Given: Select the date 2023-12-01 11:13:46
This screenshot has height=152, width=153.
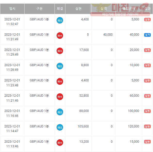Looking at the screenshot, I should click(12, 144).
